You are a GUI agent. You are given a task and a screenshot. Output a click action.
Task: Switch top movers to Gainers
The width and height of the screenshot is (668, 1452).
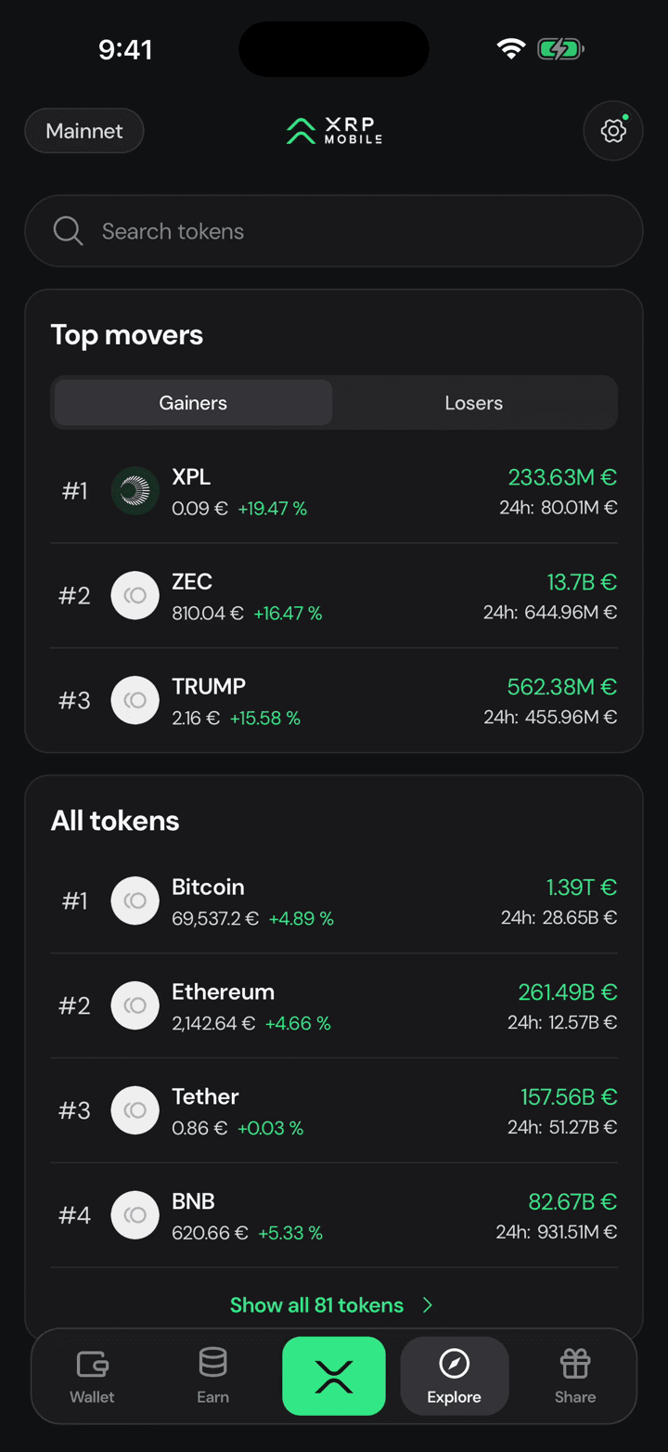193,403
